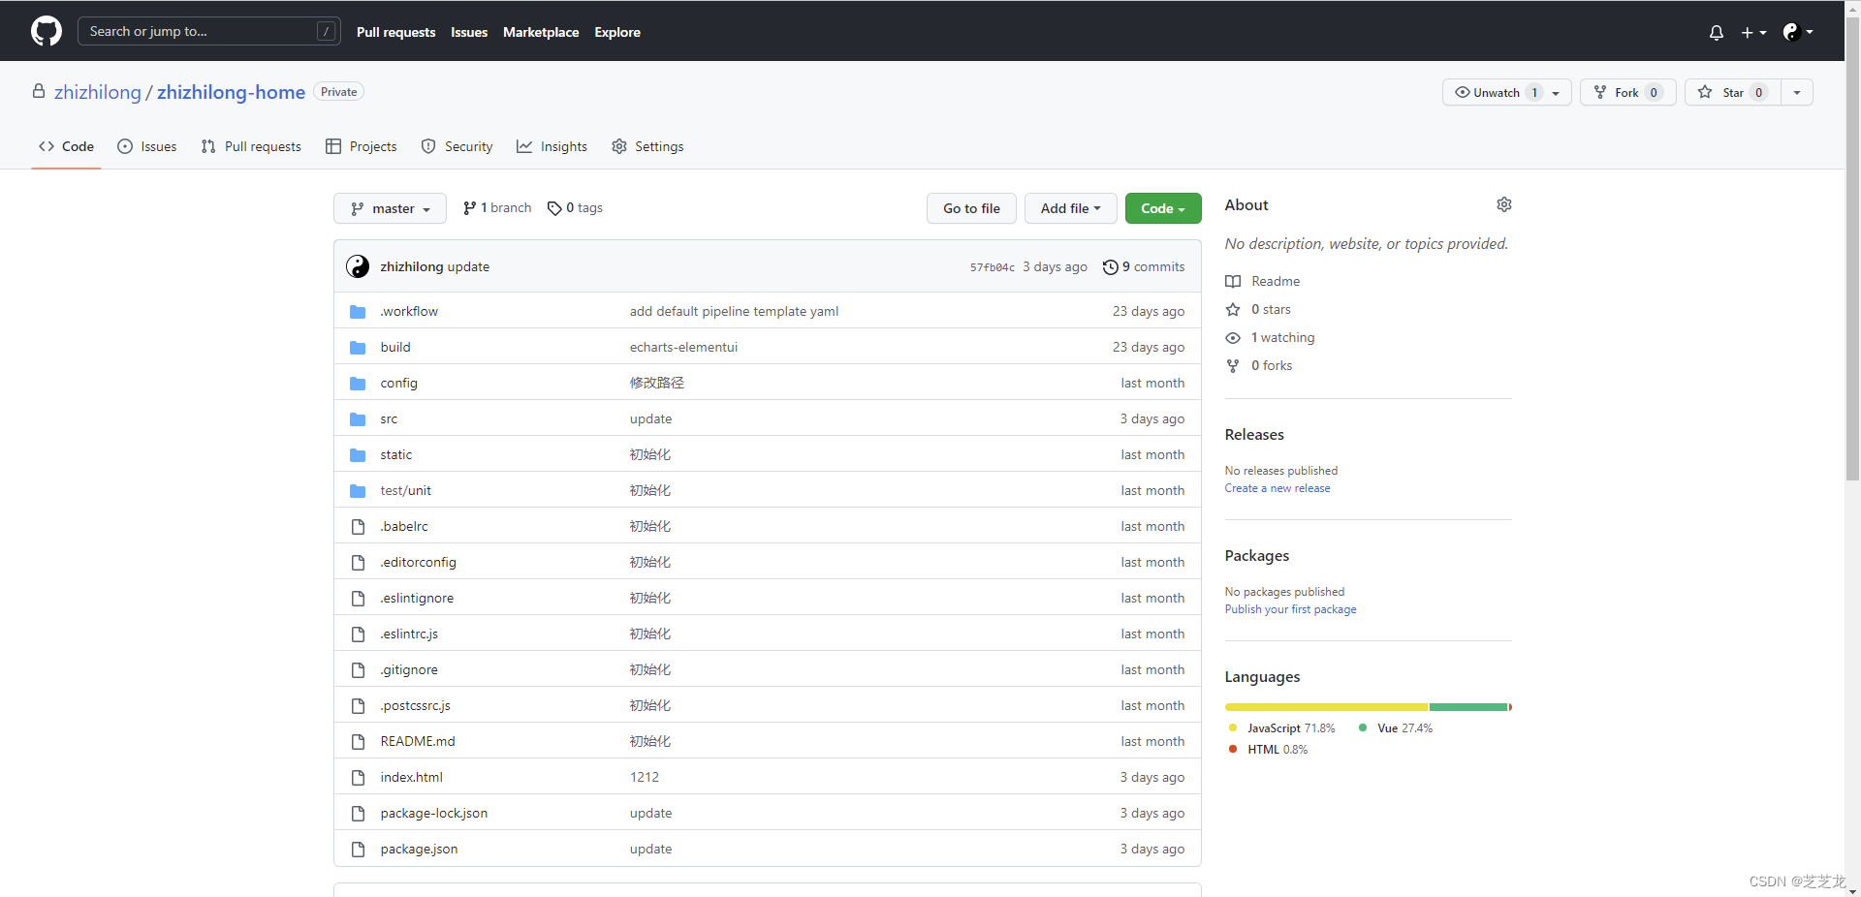
Task: Open the Insights tab
Action: (552, 147)
